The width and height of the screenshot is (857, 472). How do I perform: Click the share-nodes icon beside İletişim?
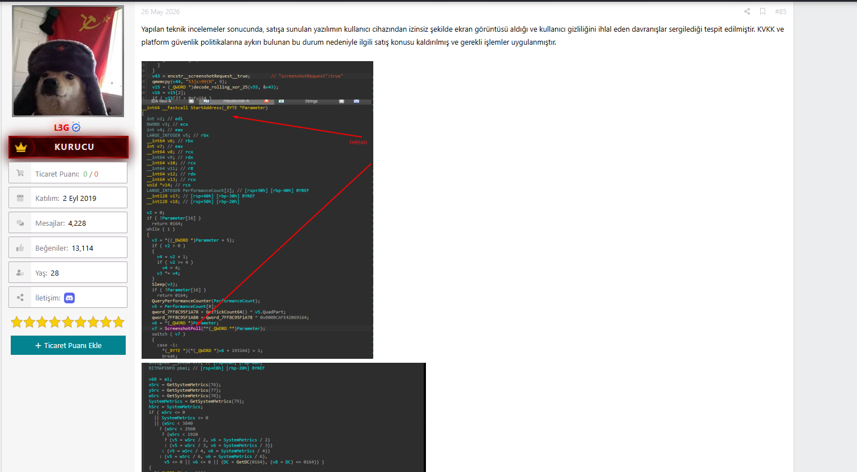coord(20,298)
